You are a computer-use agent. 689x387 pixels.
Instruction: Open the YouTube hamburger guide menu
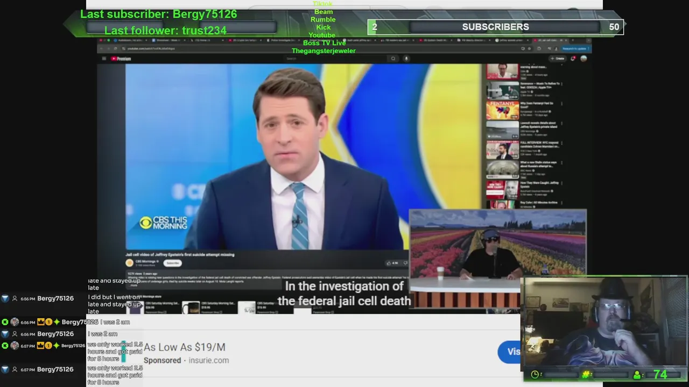coord(104,59)
